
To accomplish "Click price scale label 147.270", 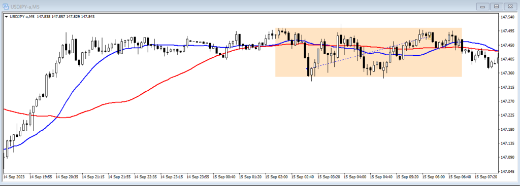I will pyautogui.click(x=508, y=101).
